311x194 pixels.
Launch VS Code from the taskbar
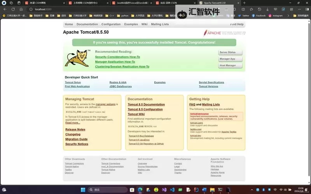click(x=172, y=190)
